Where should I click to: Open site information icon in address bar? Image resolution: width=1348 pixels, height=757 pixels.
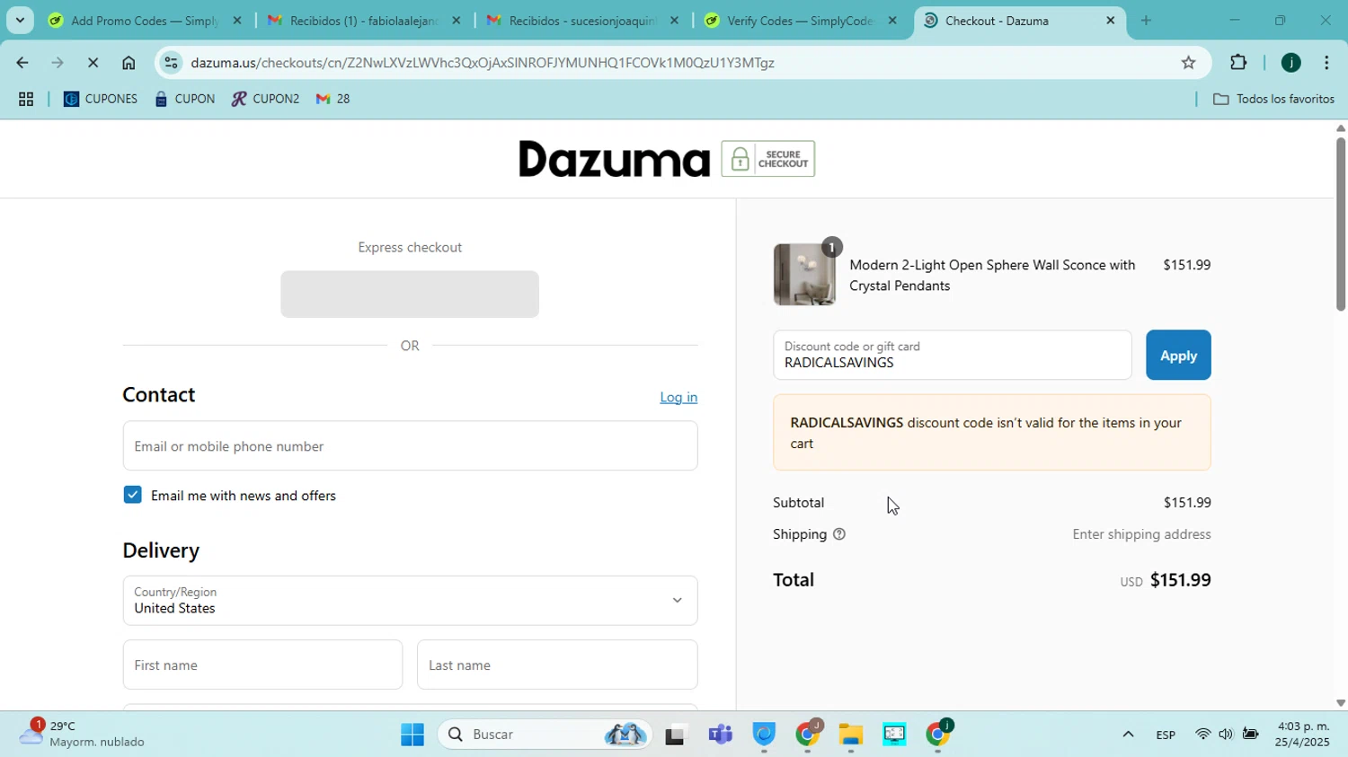click(x=171, y=63)
